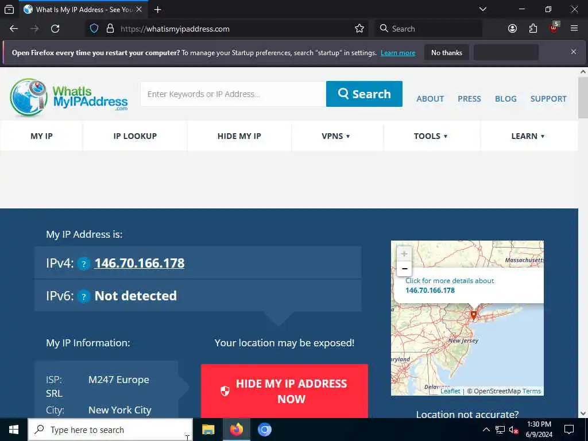Bookmark this page with the star icon
This screenshot has height=441, width=588.
[359, 29]
